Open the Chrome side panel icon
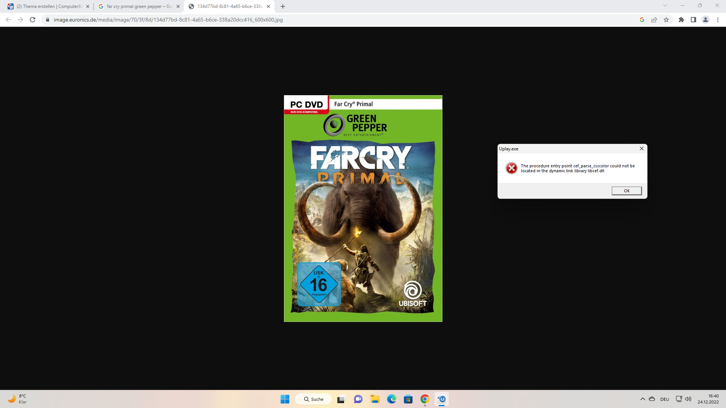 click(693, 20)
